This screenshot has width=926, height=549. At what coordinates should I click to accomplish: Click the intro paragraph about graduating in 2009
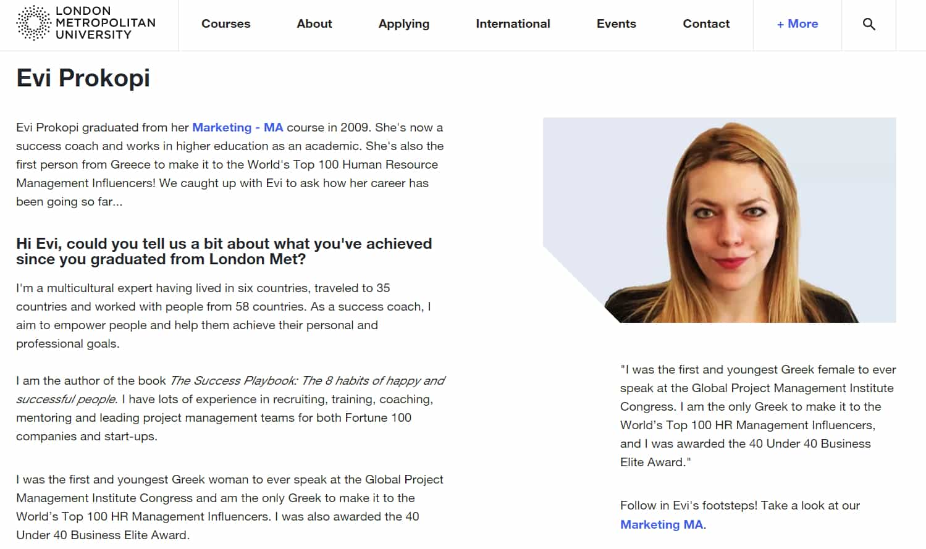(229, 164)
